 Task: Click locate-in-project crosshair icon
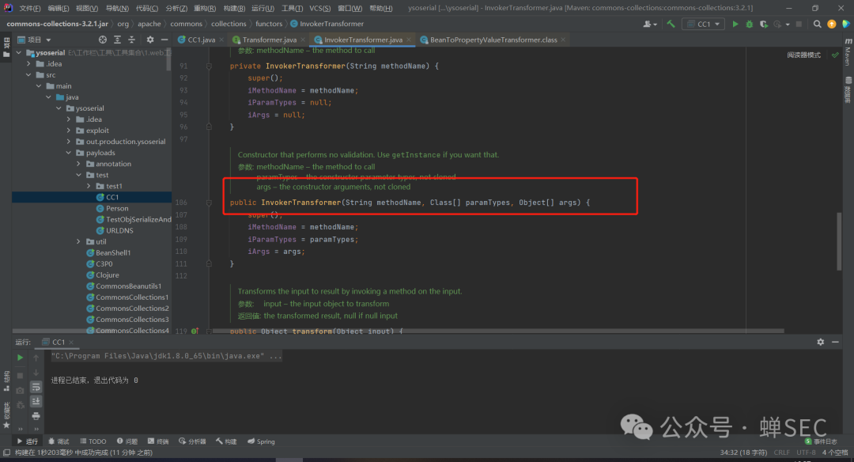(x=103, y=40)
